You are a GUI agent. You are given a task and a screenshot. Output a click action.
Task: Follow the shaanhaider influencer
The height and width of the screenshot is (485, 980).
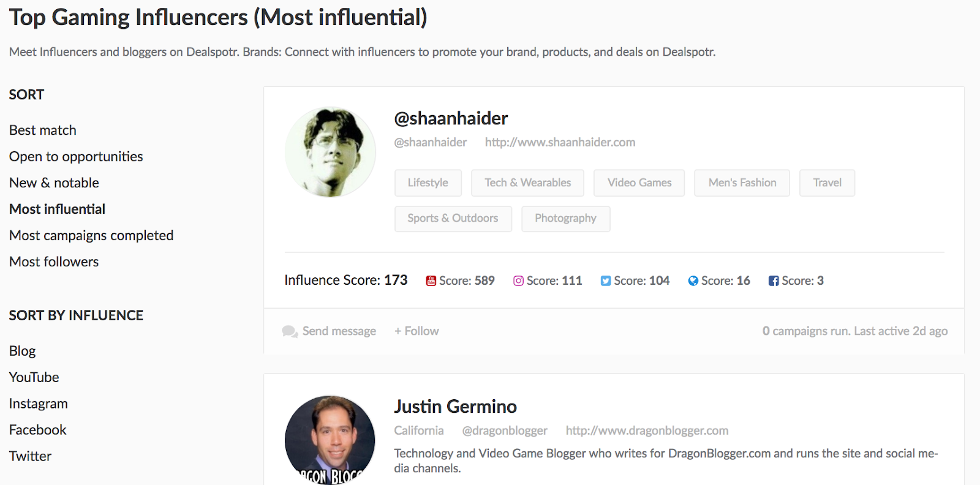pyautogui.click(x=417, y=331)
